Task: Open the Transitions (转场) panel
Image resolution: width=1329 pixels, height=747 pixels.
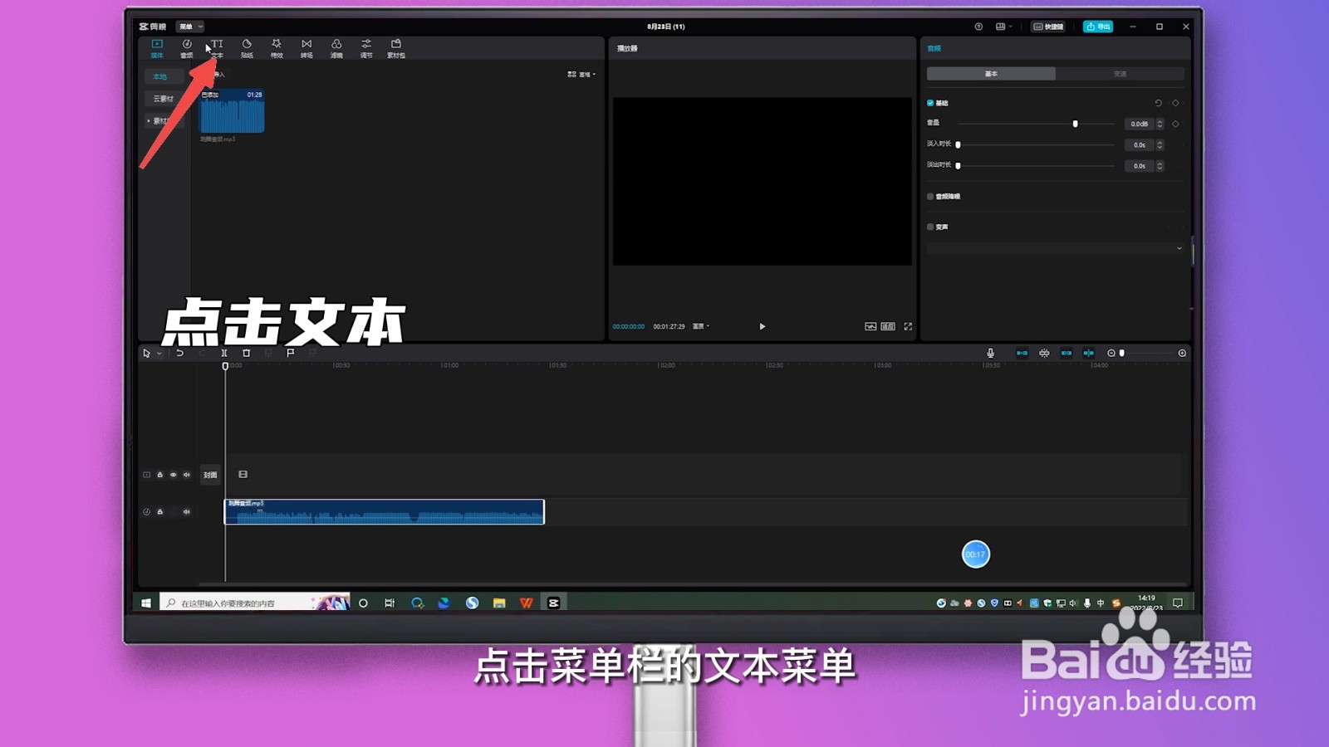Action: pyautogui.click(x=307, y=48)
